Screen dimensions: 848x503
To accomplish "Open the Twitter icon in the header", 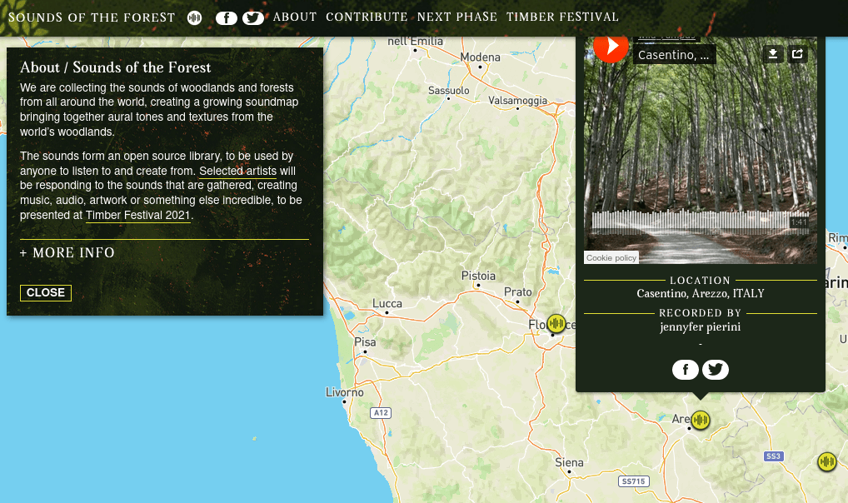I will coord(253,17).
